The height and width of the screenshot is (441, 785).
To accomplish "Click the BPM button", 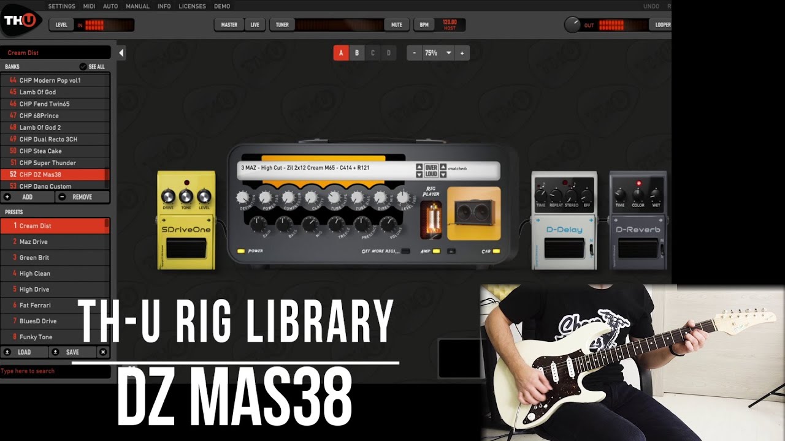I will point(424,25).
